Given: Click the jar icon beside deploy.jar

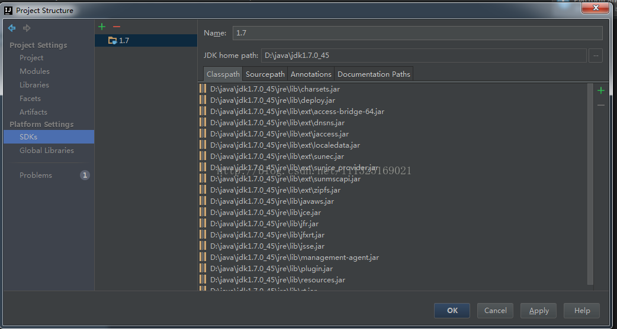Looking at the screenshot, I should [203, 100].
